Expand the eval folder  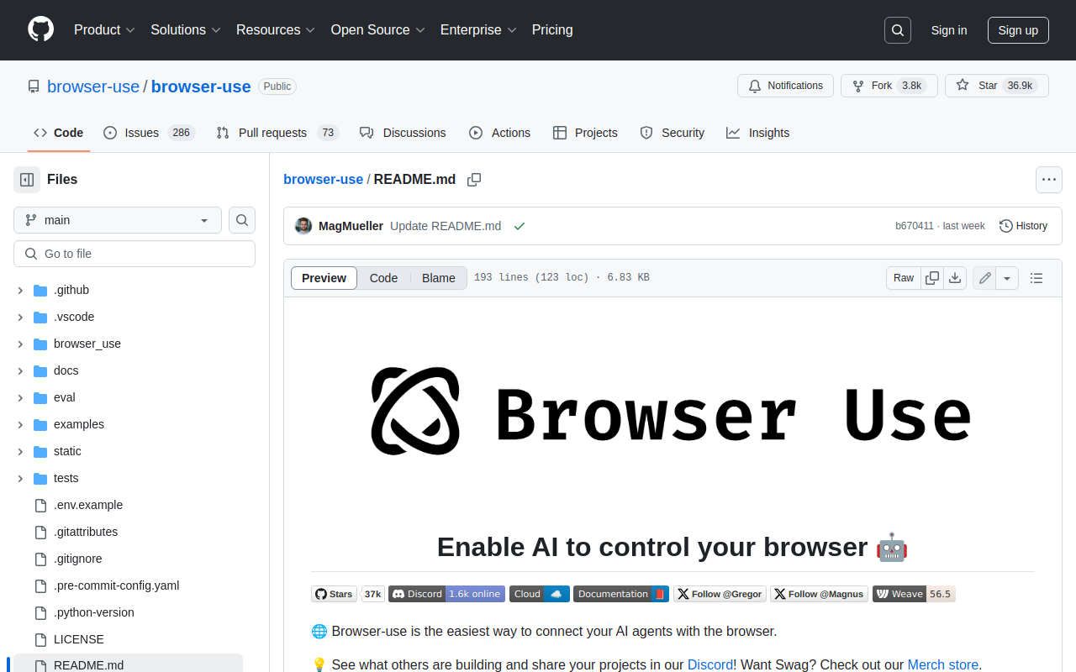point(20,398)
